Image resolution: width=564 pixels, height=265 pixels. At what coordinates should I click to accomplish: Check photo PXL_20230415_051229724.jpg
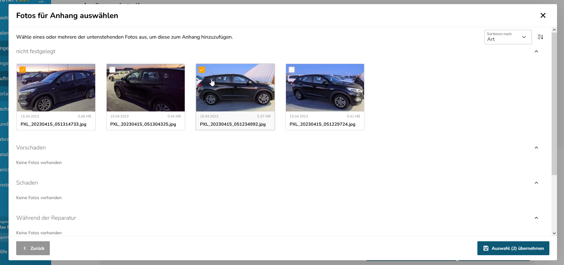(292, 70)
